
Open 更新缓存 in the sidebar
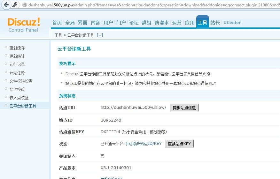[17, 48]
